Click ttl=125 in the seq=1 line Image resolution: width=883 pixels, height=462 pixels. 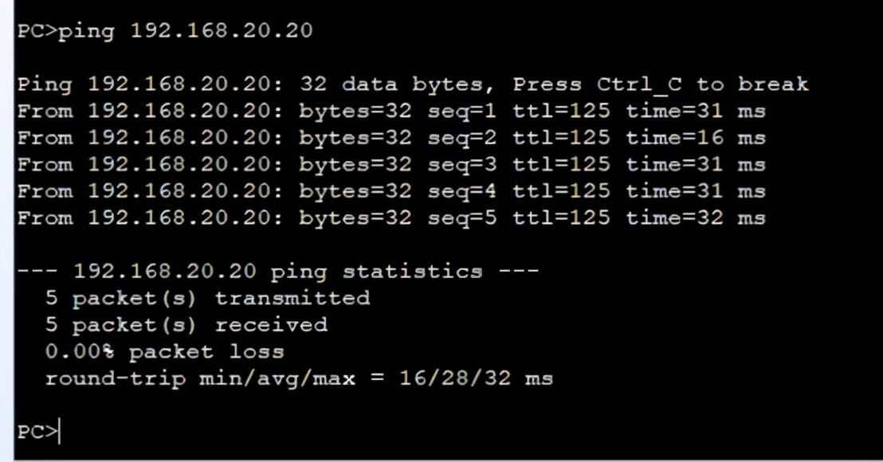[x=562, y=112]
